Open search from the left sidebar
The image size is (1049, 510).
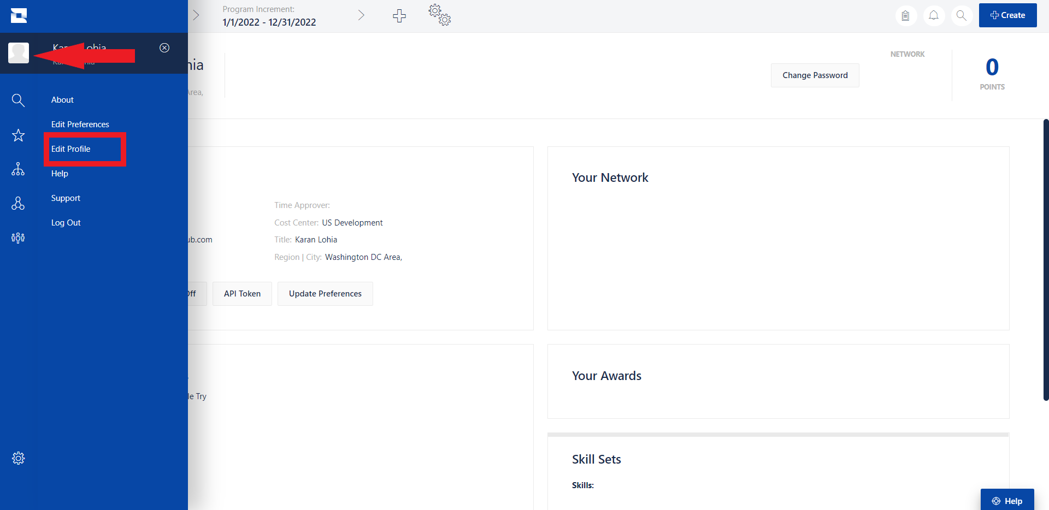tap(18, 100)
